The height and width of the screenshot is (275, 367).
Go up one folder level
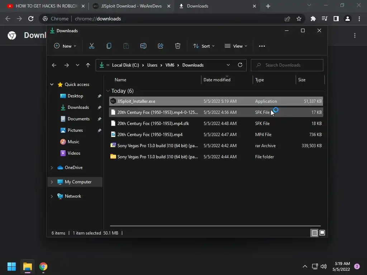pos(88,65)
